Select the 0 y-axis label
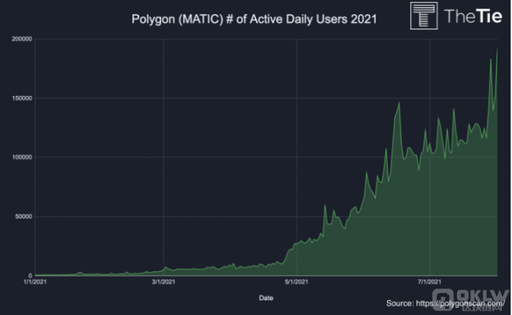The image size is (512, 315). point(31,275)
